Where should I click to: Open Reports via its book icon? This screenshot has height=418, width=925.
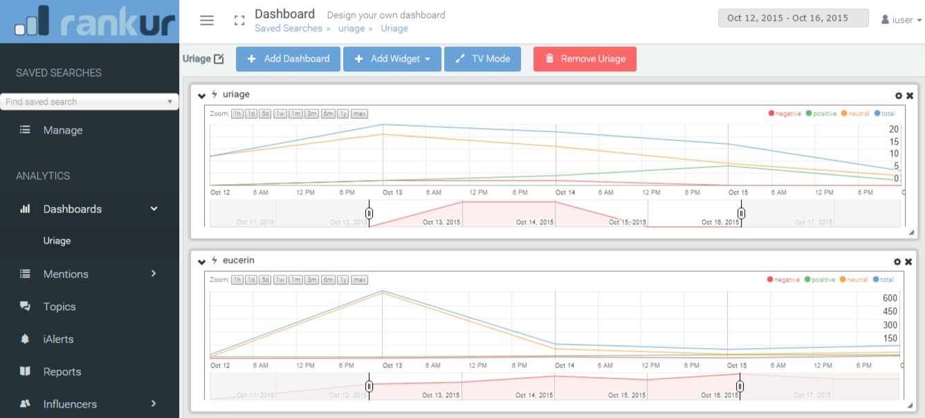click(25, 372)
